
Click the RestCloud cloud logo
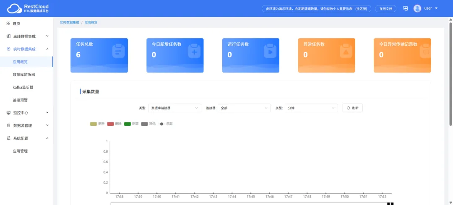[15, 9]
